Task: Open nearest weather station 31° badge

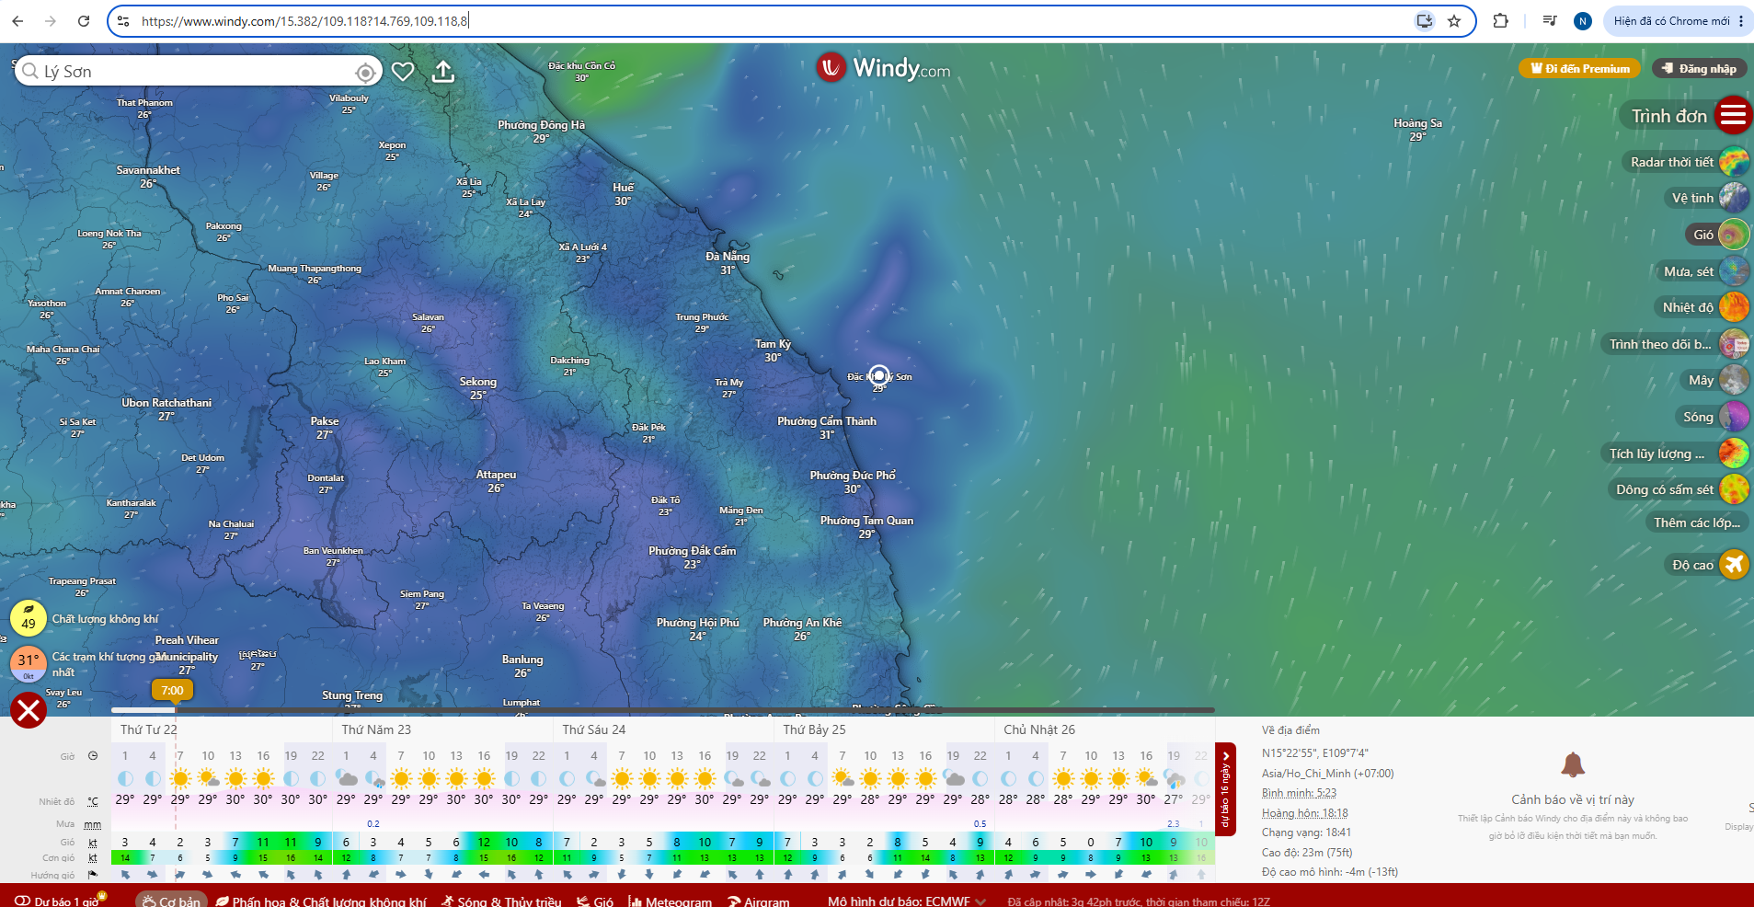Action: 29,663
